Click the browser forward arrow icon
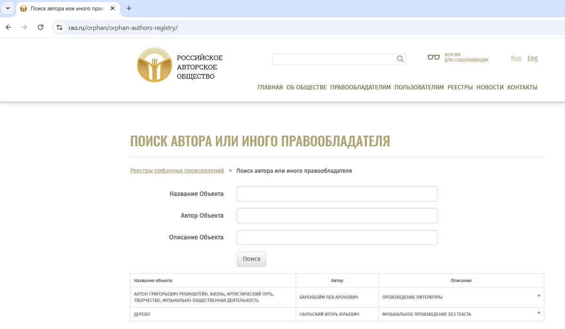The image size is (565, 329). [24, 27]
